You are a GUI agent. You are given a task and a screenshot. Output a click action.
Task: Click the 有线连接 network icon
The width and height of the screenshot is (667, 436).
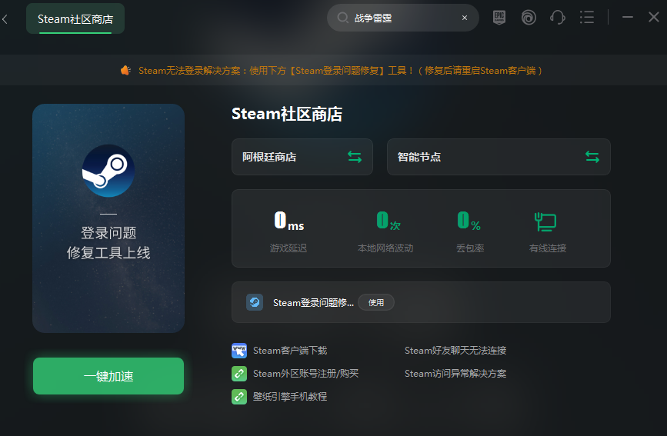coord(545,221)
